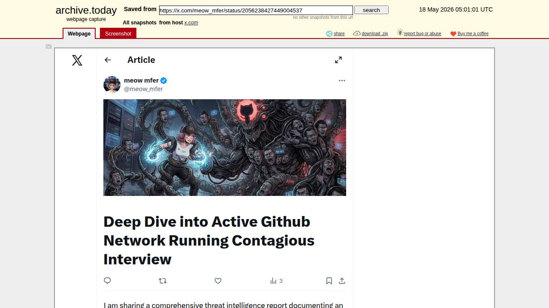Click the meow mfer profile avatar

click(x=112, y=84)
